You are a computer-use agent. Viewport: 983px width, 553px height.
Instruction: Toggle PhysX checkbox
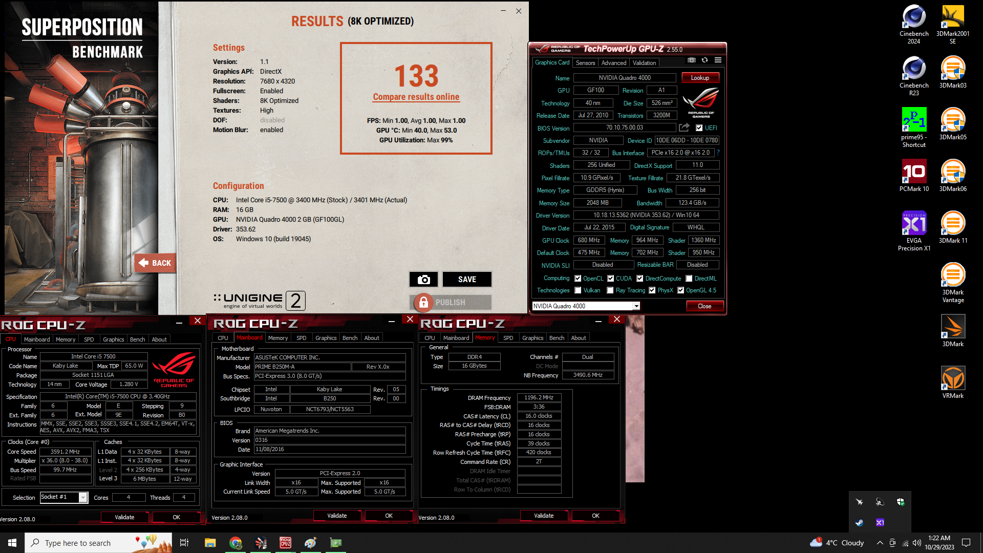[652, 290]
